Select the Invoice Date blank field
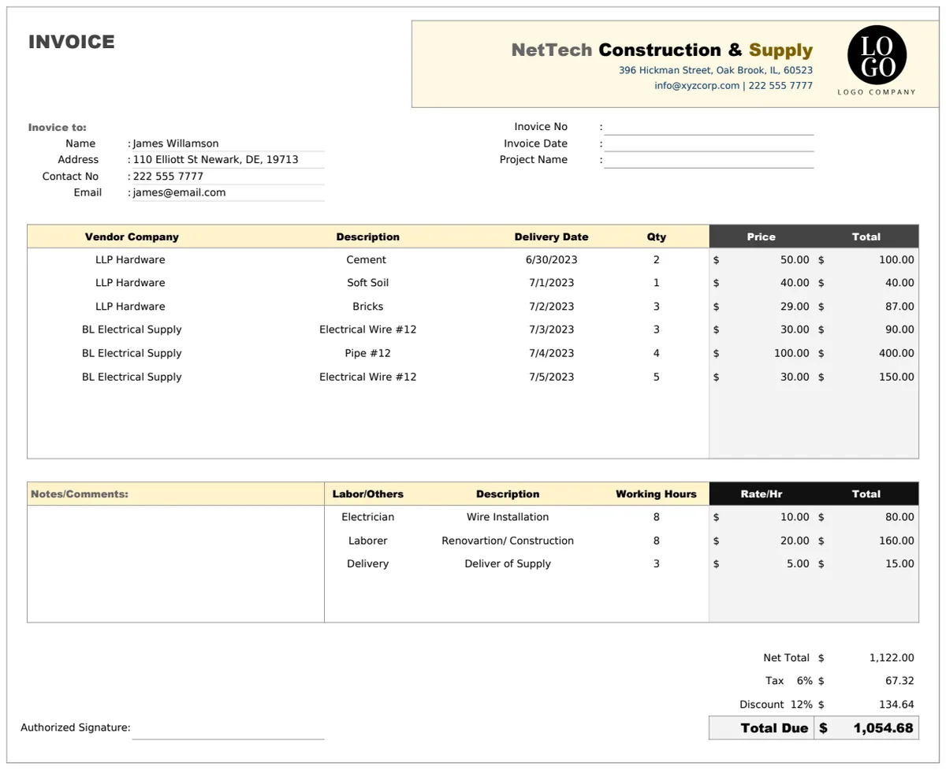The image size is (946, 770). [709, 143]
